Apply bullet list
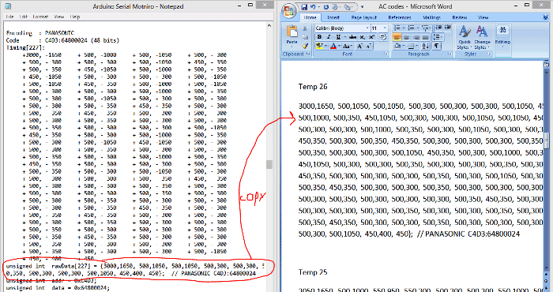The image size is (553, 292). pyautogui.click(x=398, y=28)
